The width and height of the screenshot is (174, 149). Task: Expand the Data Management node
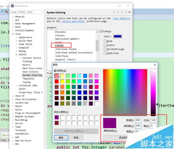[13, 24]
